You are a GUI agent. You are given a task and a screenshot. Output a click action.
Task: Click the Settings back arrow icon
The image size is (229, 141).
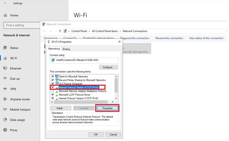coord(5,3)
